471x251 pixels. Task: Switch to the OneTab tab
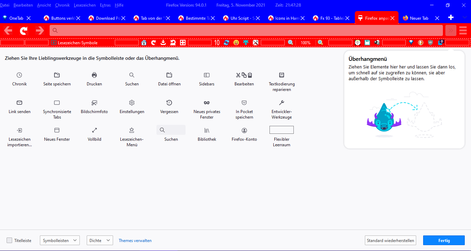click(16, 18)
